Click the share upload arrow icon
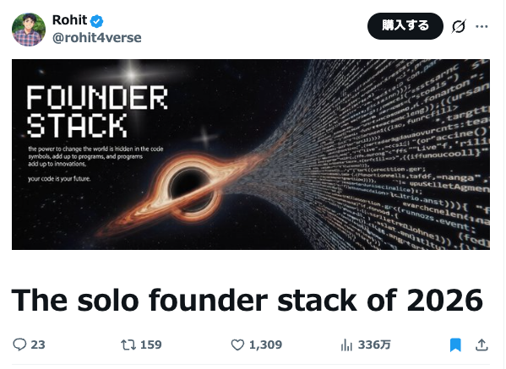The width and height of the screenshot is (506, 369). tap(482, 345)
